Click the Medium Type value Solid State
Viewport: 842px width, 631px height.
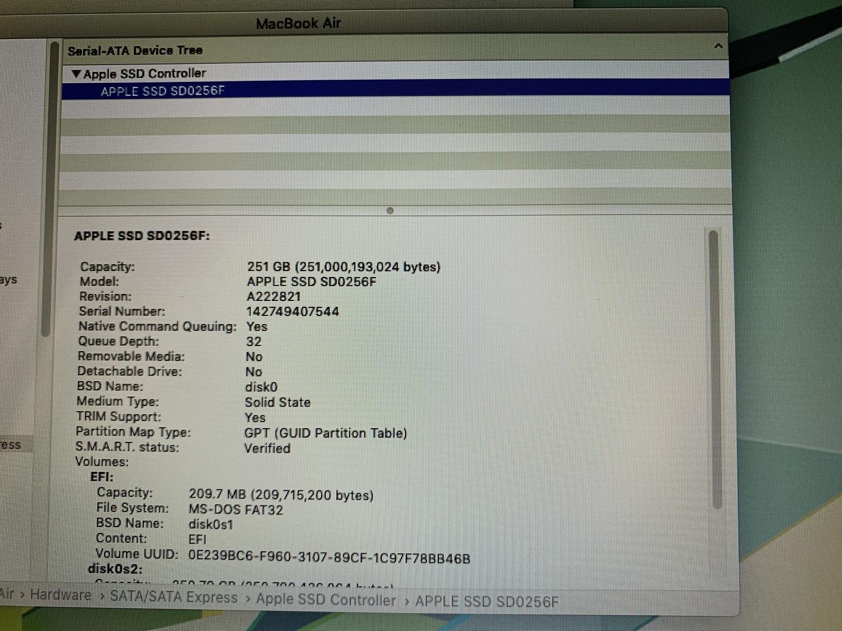[x=278, y=403]
